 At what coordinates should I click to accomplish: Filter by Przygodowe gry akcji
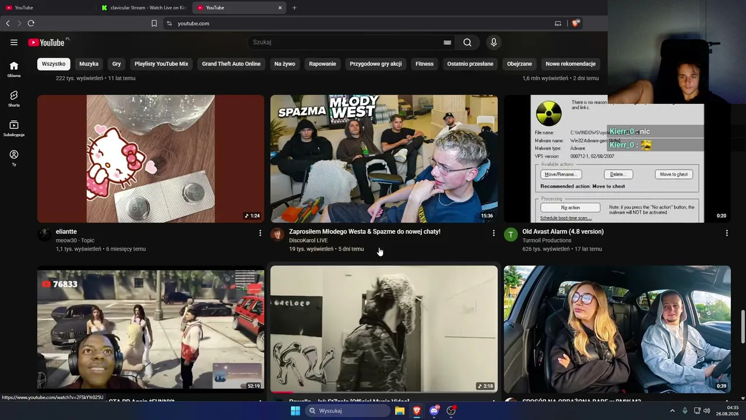376,64
